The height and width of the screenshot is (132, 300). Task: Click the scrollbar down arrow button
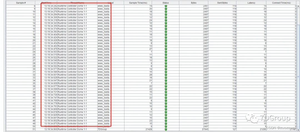pyautogui.click(x=298, y=129)
